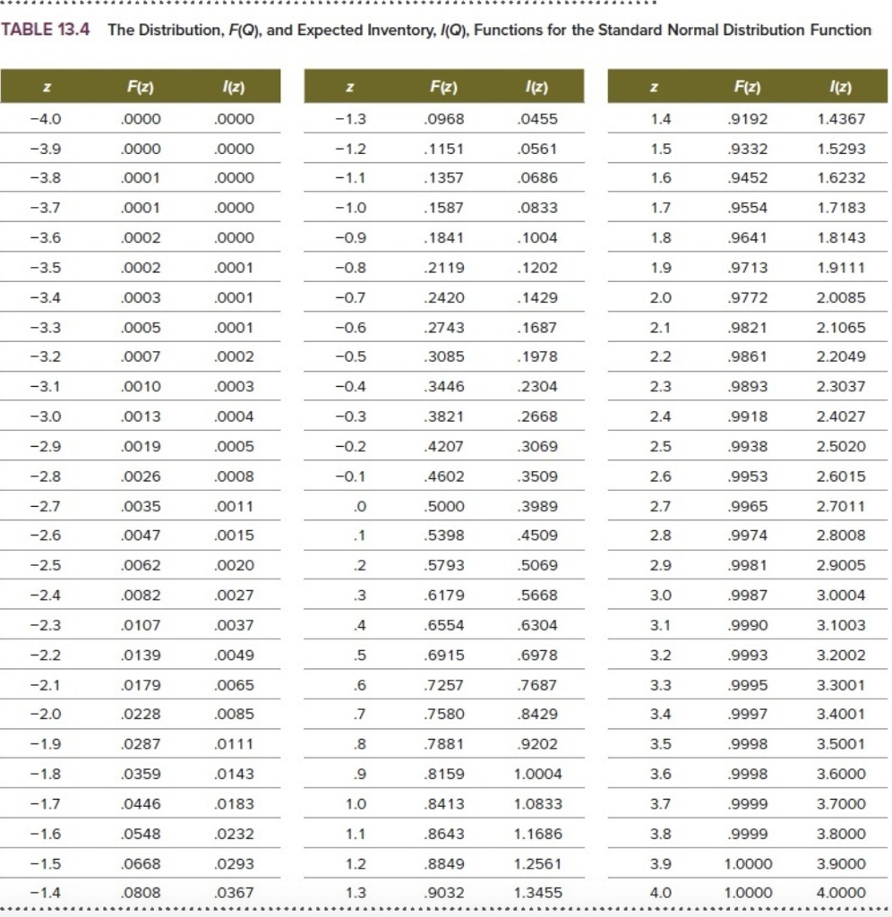Select the F(z) value .1587
This screenshot has width=892, height=917.
click(444, 208)
